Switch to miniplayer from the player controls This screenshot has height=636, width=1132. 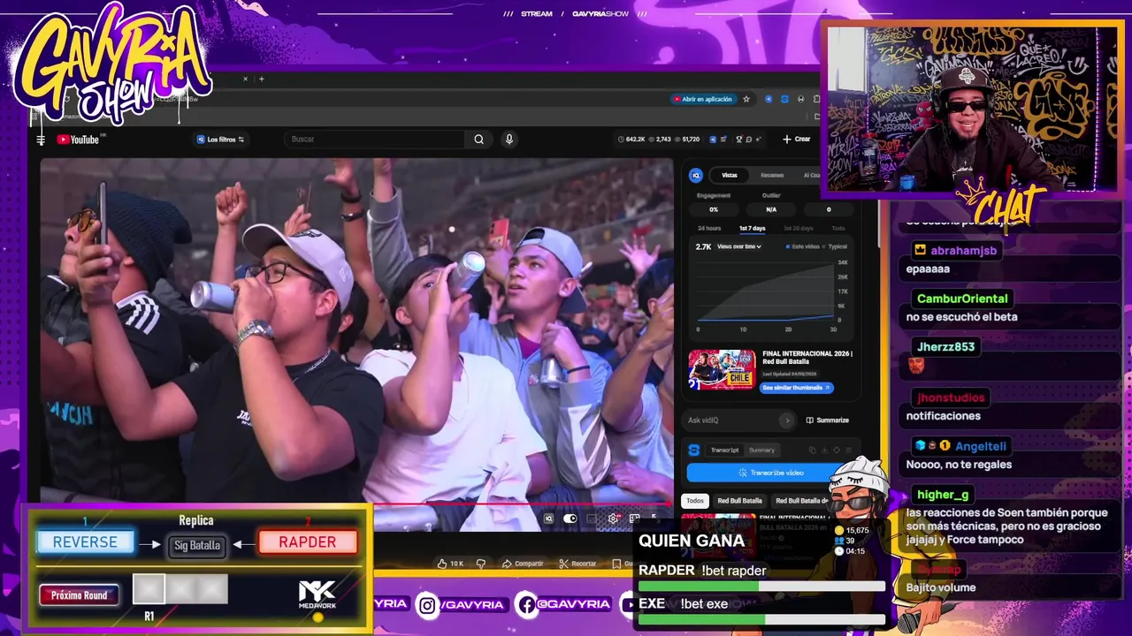point(634,519)
